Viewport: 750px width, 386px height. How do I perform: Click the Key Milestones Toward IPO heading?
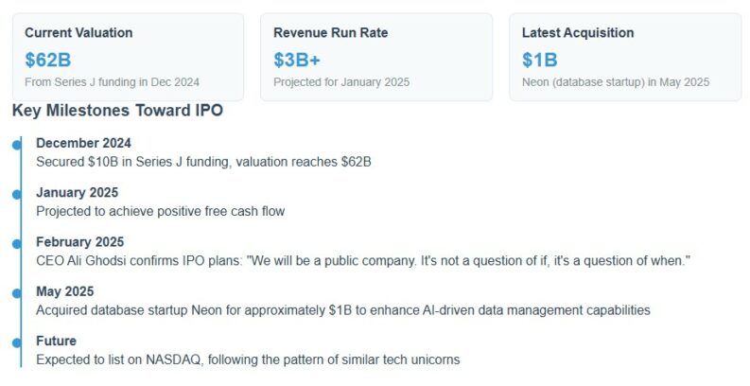click(x=117, y=111)
